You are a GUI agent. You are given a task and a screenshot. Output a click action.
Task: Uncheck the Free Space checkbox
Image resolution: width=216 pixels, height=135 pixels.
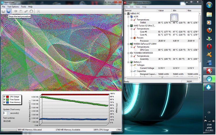coord(4,100)
